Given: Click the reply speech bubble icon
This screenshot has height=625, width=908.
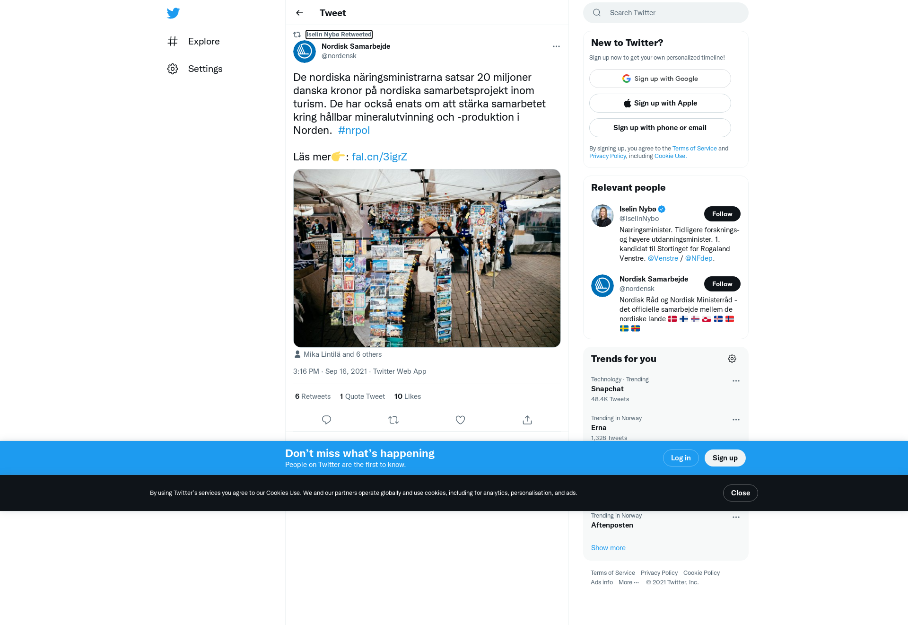Looking at the screenshot, I should click(326, 420).
